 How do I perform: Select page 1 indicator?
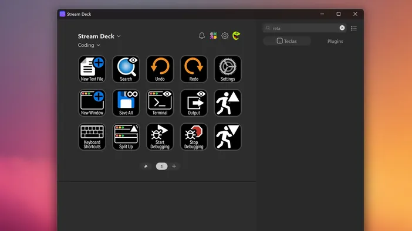click(x=161, y=166)
